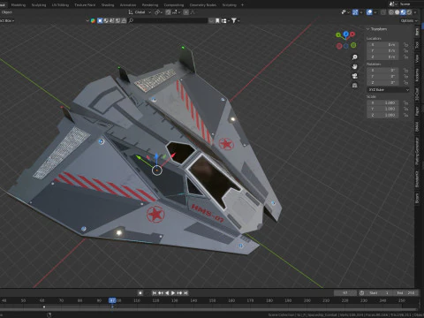Collapse the Transform panel

point(368,29)
